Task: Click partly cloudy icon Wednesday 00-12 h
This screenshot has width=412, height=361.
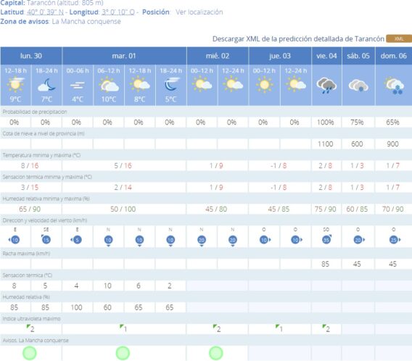Action: [x=202, y=84]
